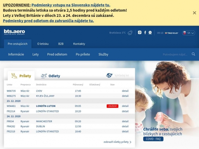Screen dimensions: 199x149
Task: Open the Facebook icon in header
Action: tap(145, 32)
